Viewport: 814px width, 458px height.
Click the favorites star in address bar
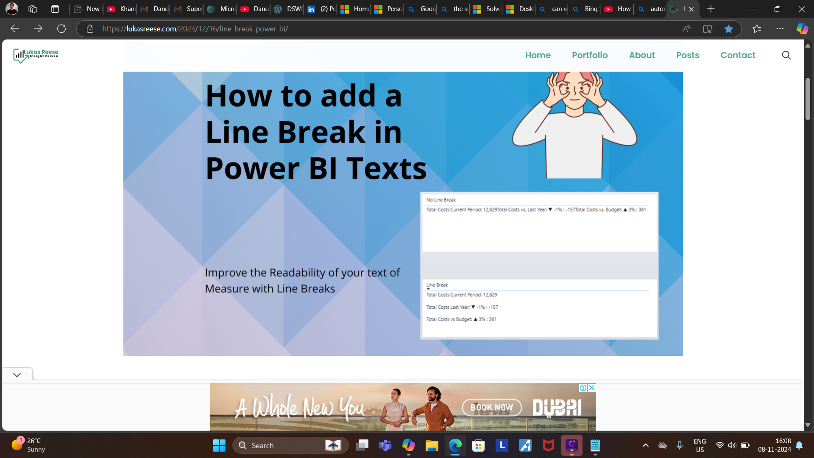(x=728, y=29)
